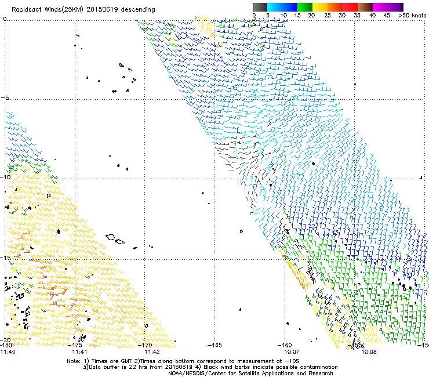Click the '11:42' swath time label
Viewport: 429px width, 377px height.
tap(152, 352)
